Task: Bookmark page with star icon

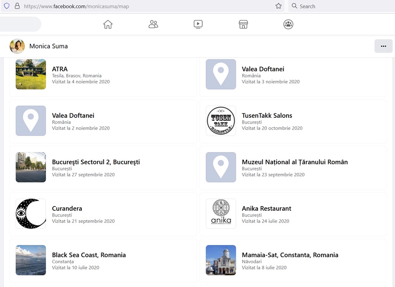Action: [278, 6]
